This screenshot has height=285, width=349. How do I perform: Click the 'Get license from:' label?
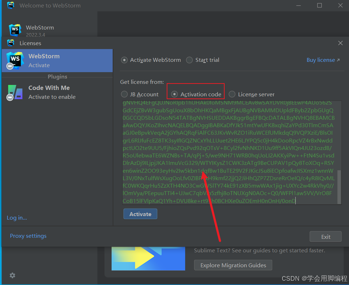click(x=142, y=82)
